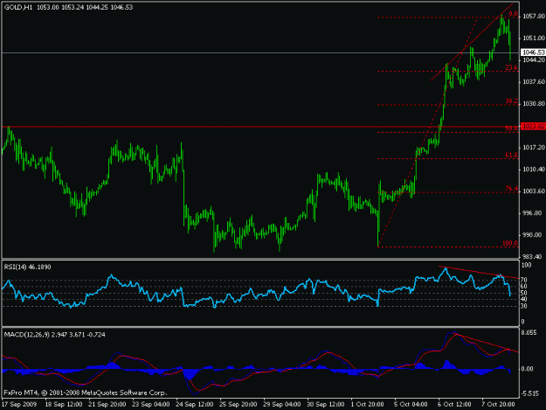Click the 18 Sep 12:00 time label

[x=64, y=405]
